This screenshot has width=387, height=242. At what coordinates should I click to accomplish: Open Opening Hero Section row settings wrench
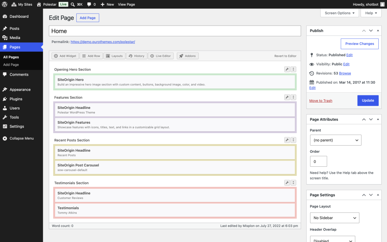287,70
